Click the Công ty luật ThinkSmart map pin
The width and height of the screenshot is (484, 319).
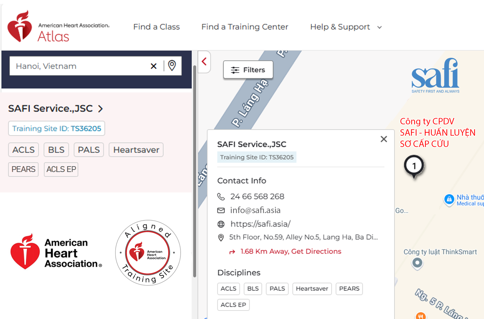click(417, 264)
